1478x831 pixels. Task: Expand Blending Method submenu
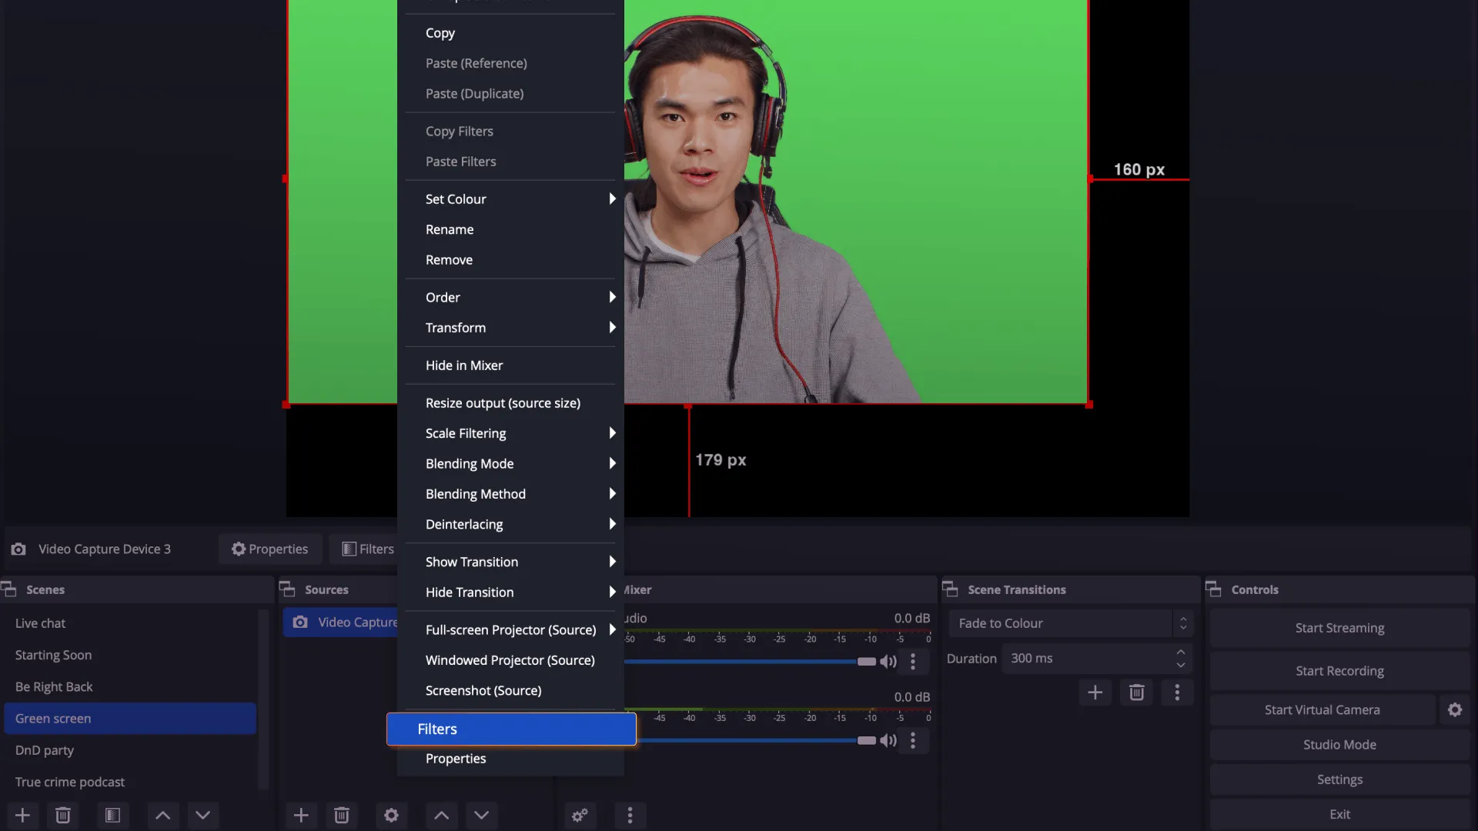click(511, 494)
